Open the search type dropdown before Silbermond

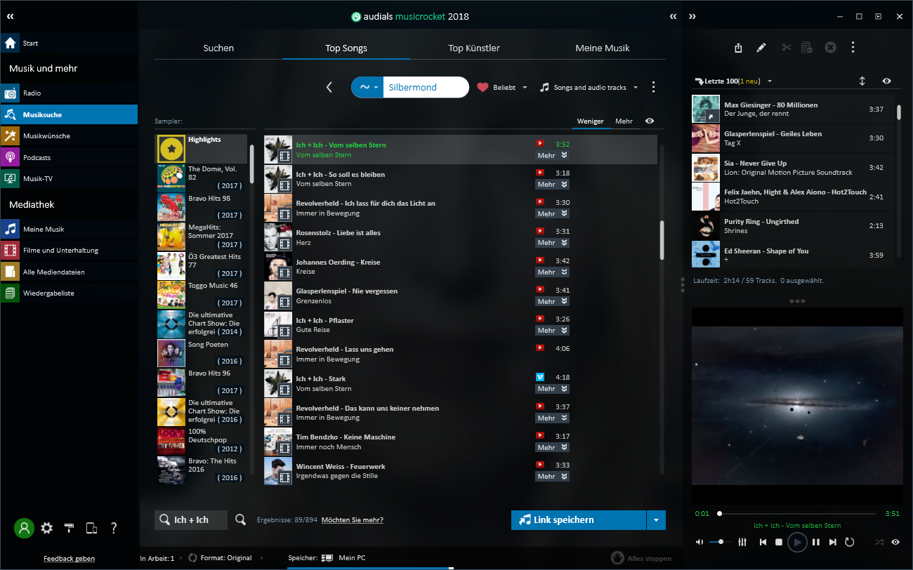tap(369, 87)
